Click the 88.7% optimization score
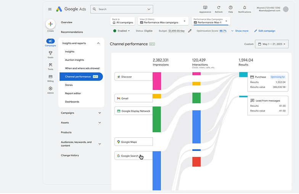The height and width of the screenshot is (194, 299). 223,31
